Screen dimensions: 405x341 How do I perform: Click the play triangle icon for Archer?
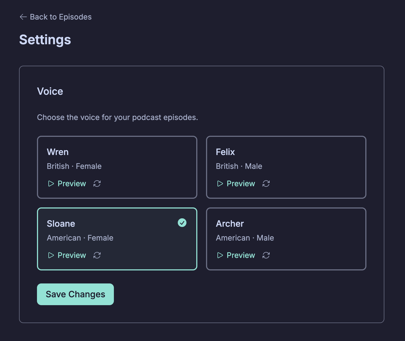click(x=220, y=255)
